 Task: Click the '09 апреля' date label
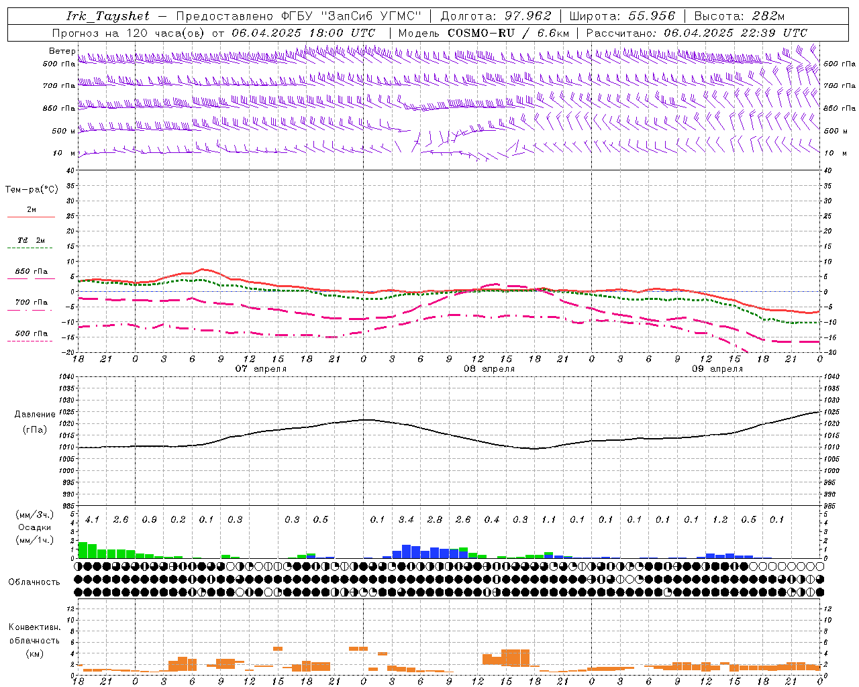717,369
